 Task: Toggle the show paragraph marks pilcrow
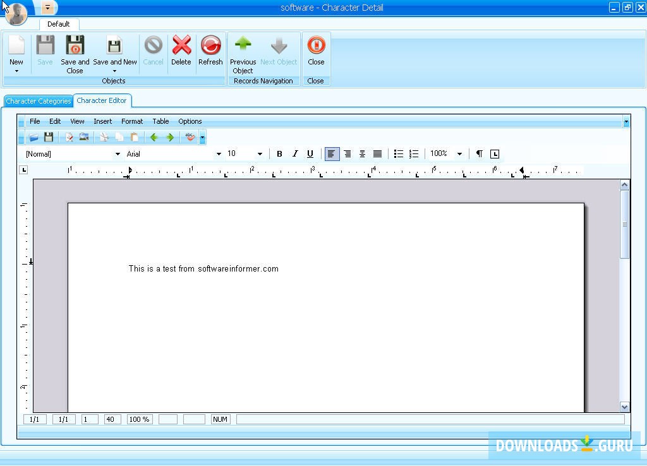point(479,154)
